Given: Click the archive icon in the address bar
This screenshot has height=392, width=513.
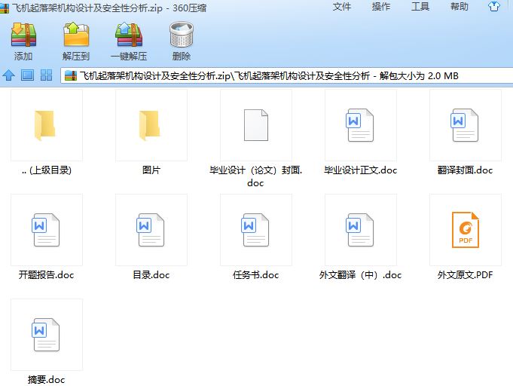Looking at the screenshot, I should tap(71, 75).
